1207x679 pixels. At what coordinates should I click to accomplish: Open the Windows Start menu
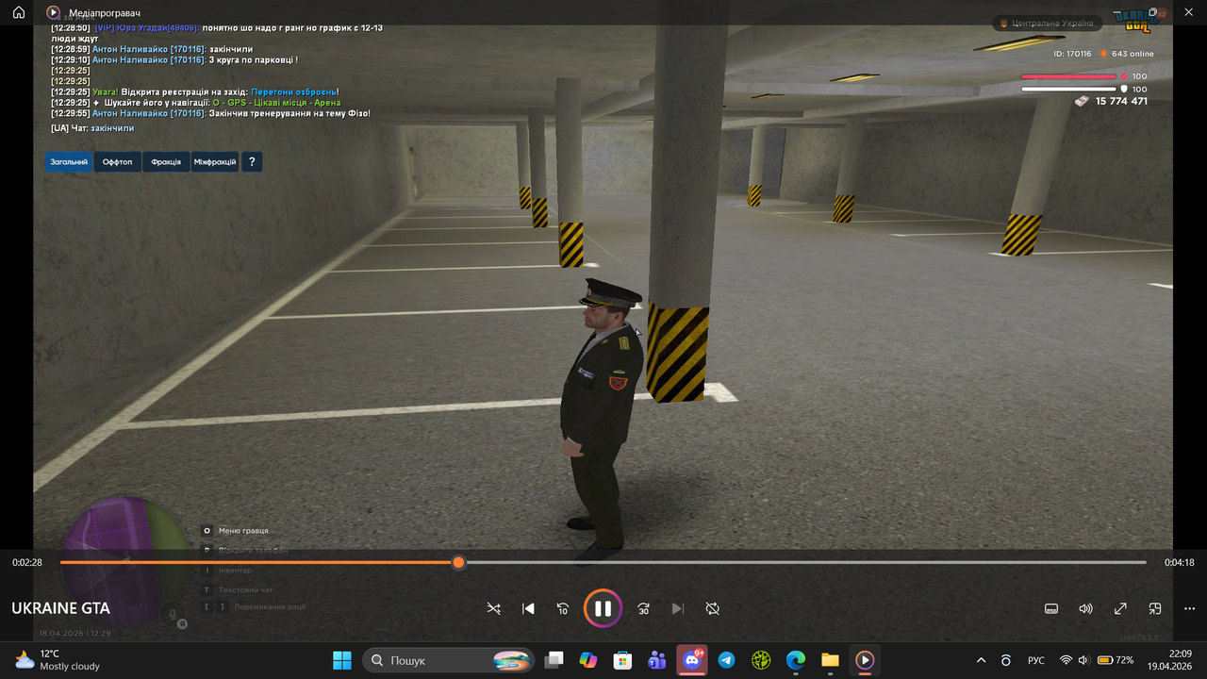(342, 660)
